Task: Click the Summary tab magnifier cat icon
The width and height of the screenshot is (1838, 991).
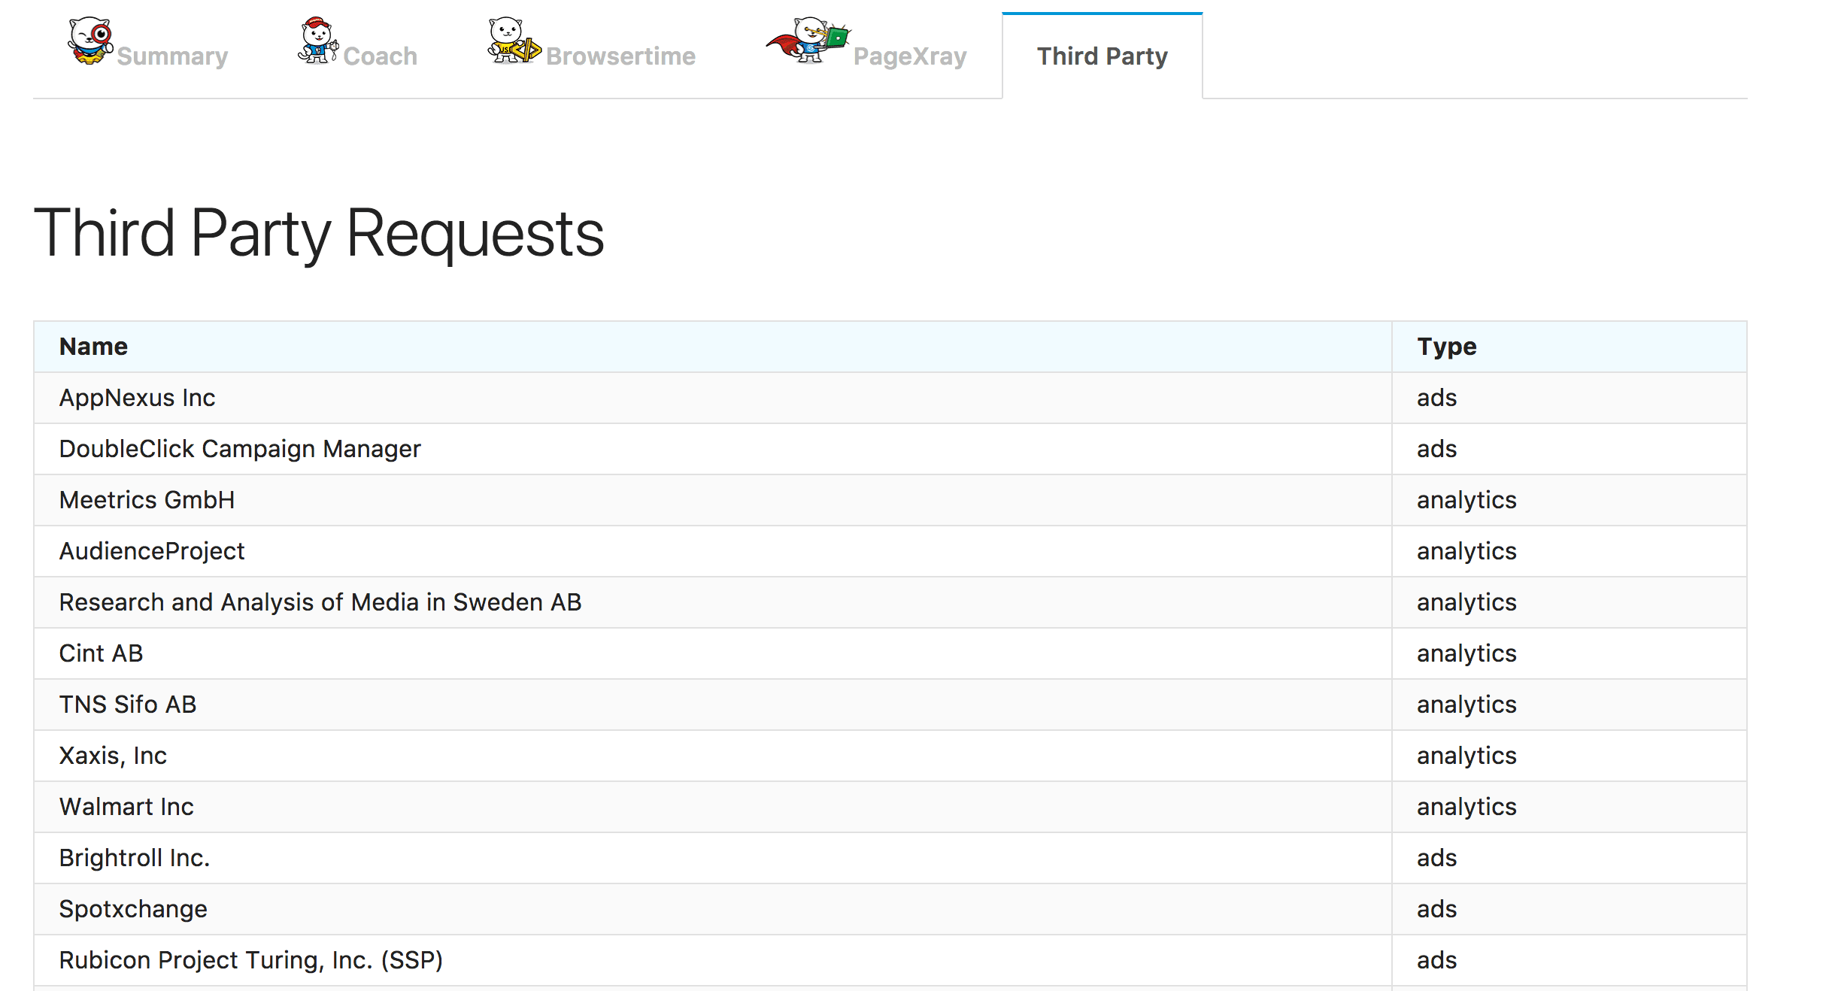Action: coord(90,41)
